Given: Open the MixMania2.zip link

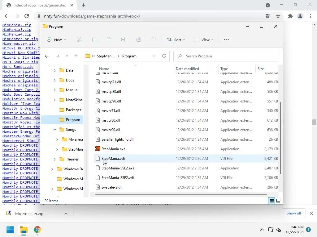Looking at the screenshot, I should [x=17, y=25].
